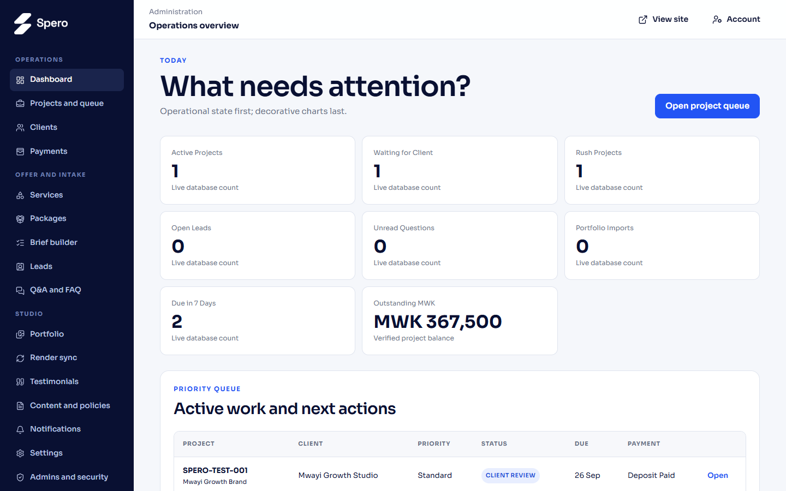Click the Clients people icon
The height and width of the screenshot is (491, 786).
[x=20, y=128]
